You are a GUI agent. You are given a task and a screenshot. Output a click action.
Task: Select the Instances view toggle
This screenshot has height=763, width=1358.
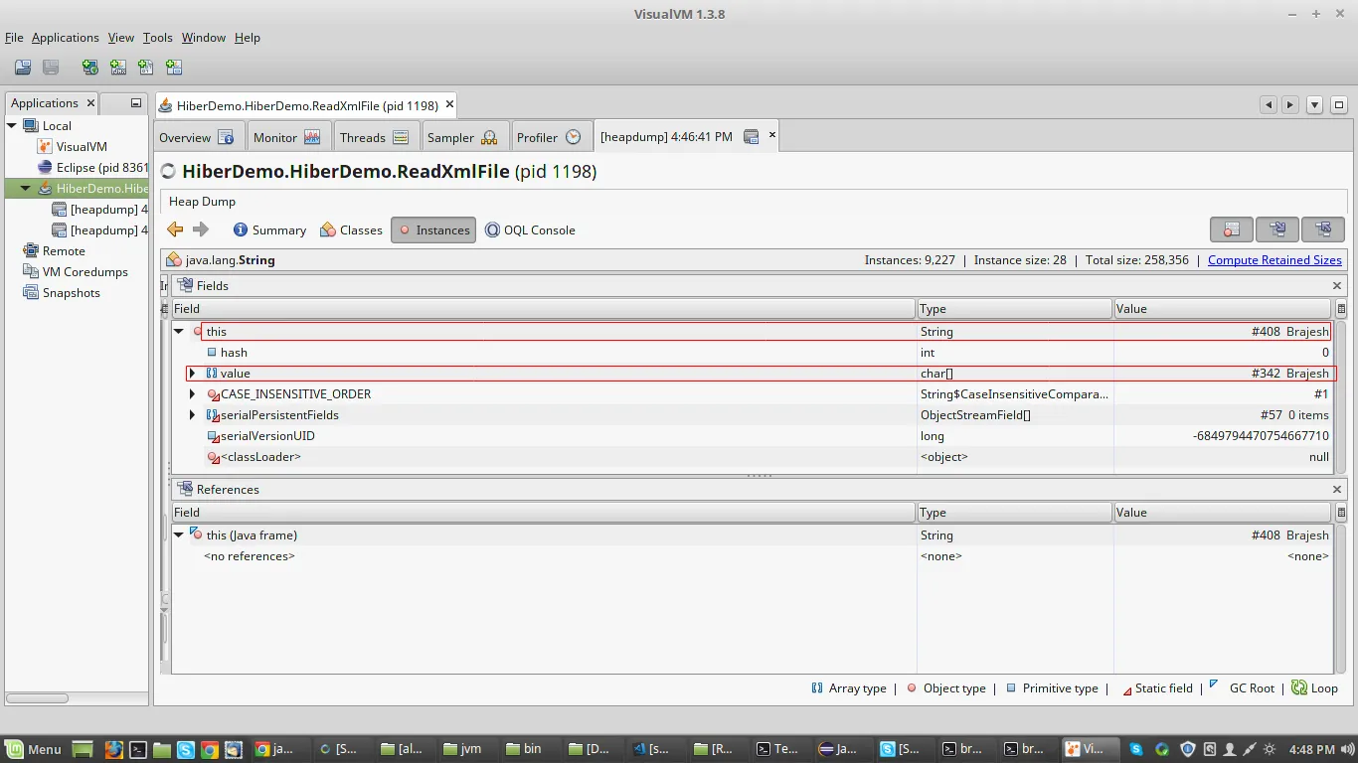point(433,229)
